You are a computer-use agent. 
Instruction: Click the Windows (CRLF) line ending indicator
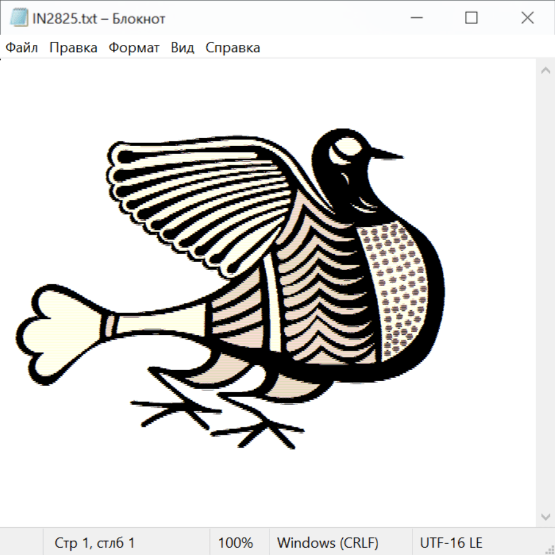click(327, 543)
